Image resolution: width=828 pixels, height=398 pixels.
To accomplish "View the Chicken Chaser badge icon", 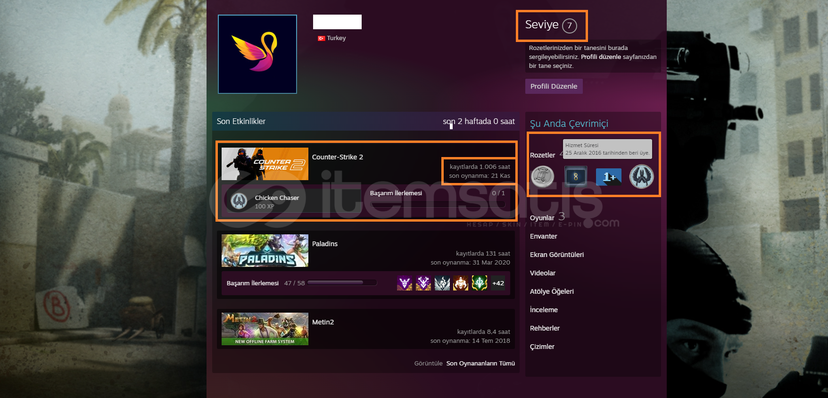I will [x=239, y=201].
